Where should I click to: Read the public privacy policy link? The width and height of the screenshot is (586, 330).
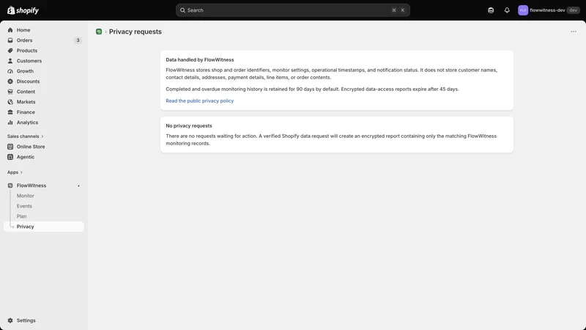[199, 100]
